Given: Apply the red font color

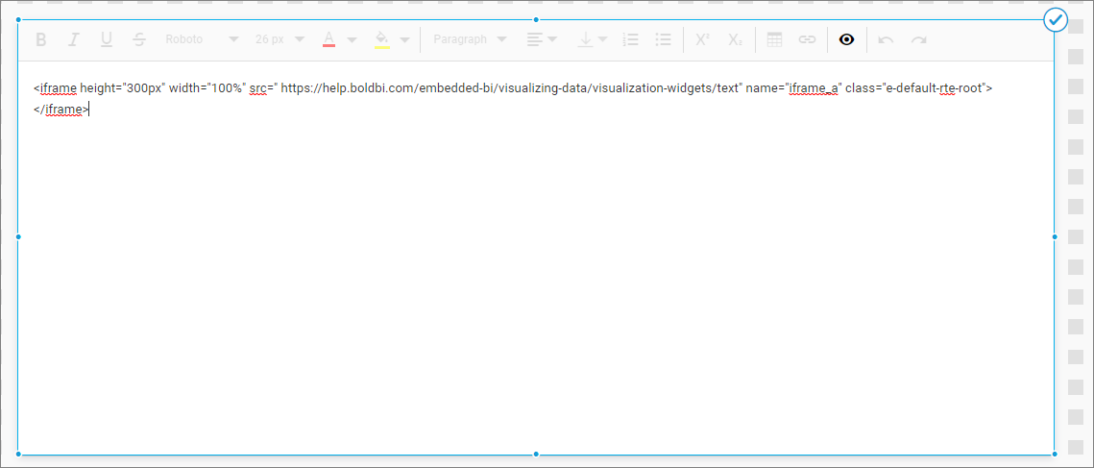Looking at the screenshot, I should tap(328, 39).
